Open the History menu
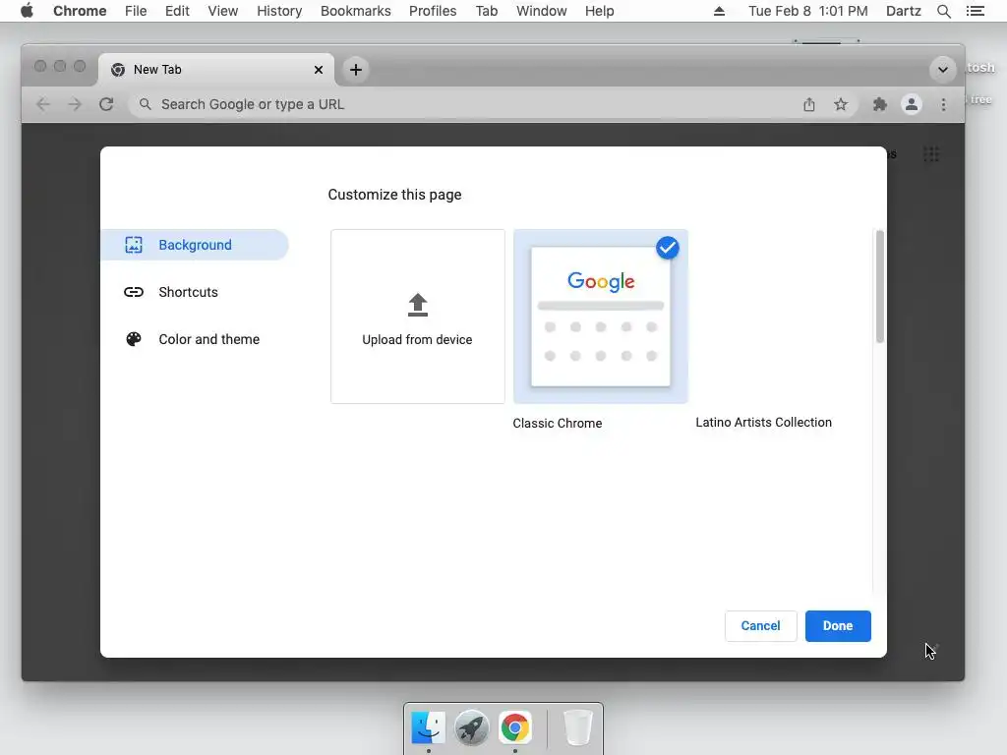This screenshot has height=755, width=1007. tap(279, 11)
